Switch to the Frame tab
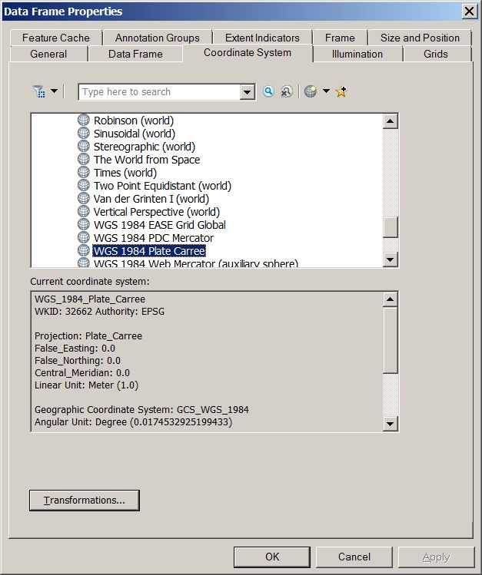 340,38
